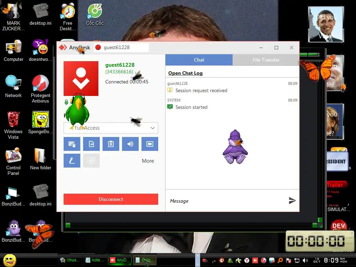Click the orange magnifier tray icon
The width and height of the screenshot is (356, 267).
coord(280,260)
